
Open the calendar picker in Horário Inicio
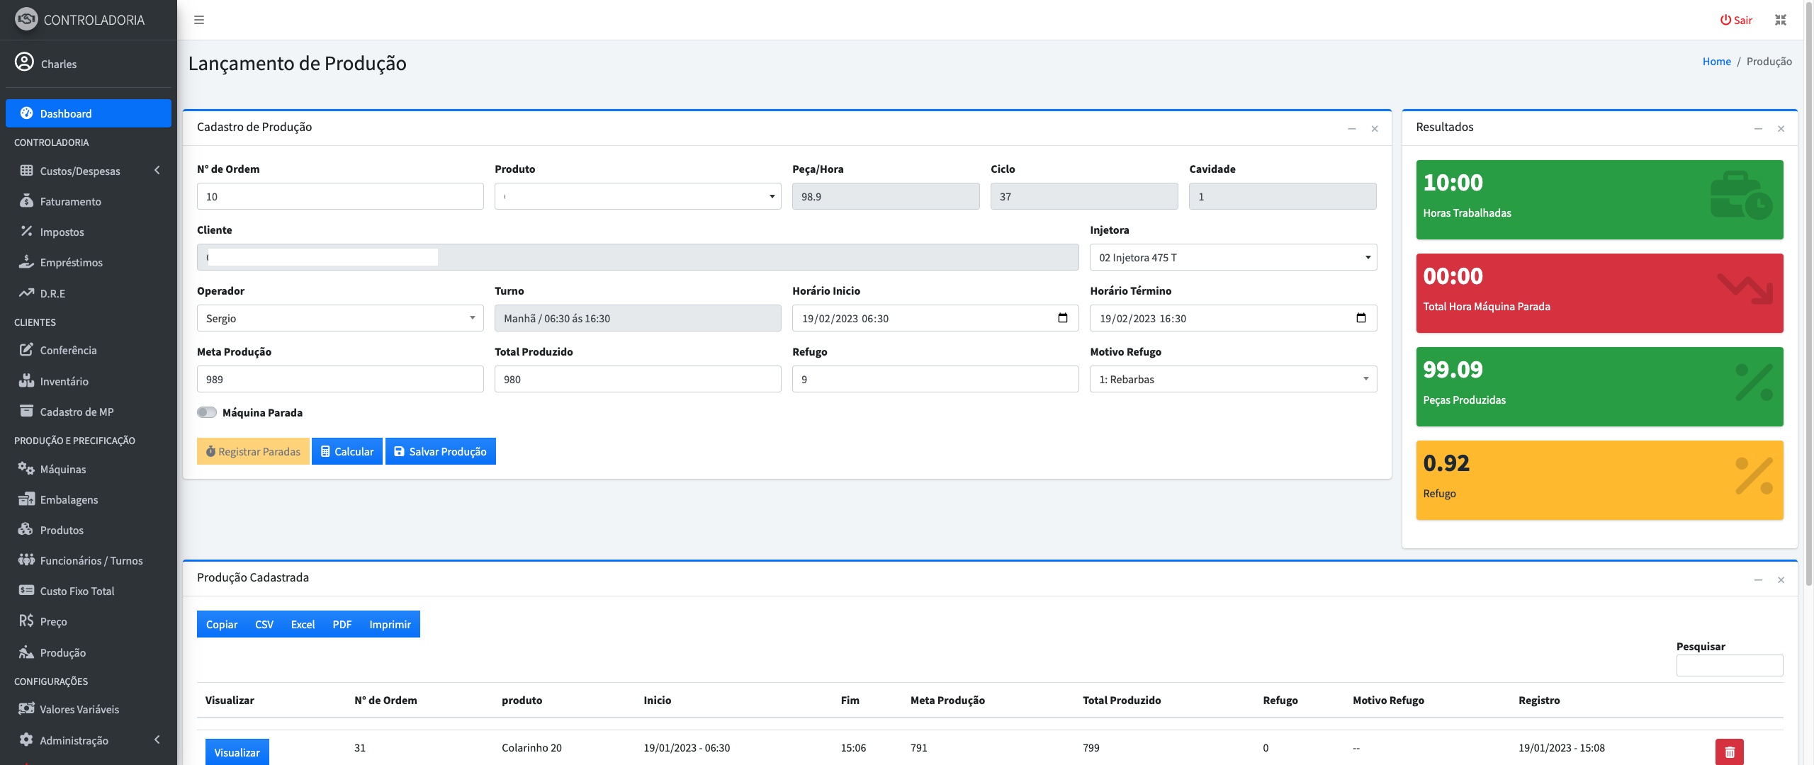point(1062,318)
